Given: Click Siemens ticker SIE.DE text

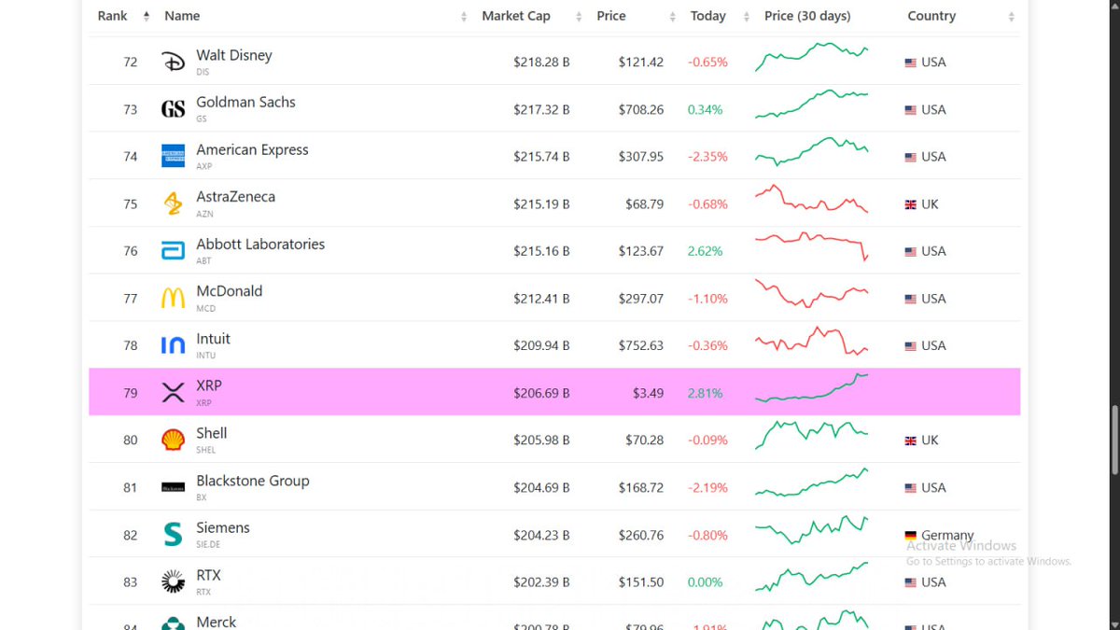Looking at the screenshot, I should point(206,544).
